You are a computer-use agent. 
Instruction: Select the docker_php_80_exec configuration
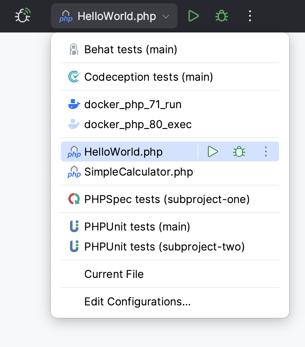click(137, 124)
